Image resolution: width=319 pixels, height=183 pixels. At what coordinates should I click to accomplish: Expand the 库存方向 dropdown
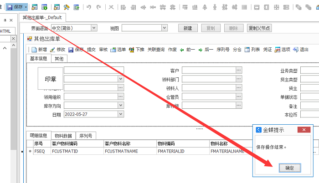(120, 106)
